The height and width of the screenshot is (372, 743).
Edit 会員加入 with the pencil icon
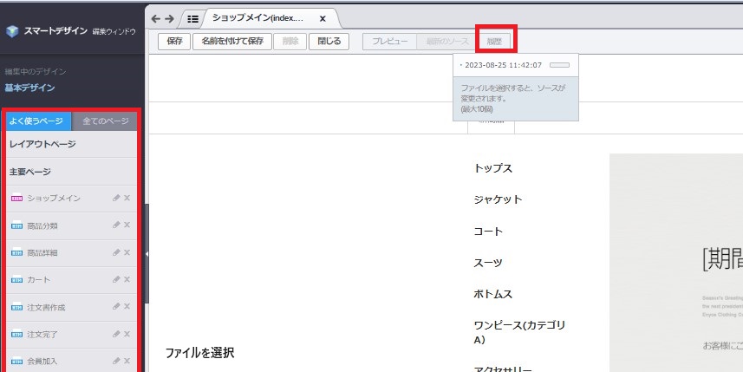(116, 361)
